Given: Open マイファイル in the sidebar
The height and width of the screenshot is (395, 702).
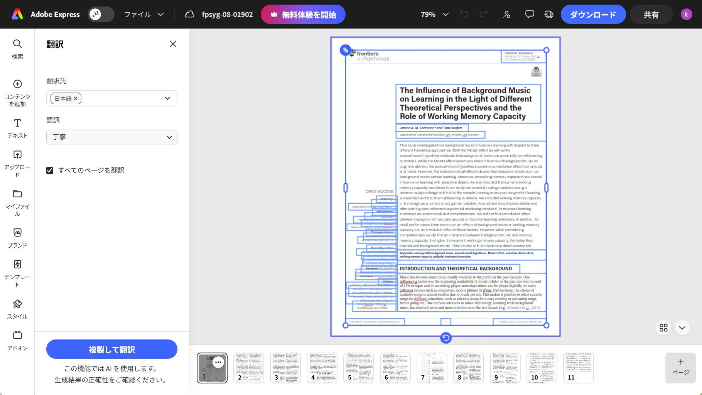Looking at the screenshot, I should tap(17, 203).
